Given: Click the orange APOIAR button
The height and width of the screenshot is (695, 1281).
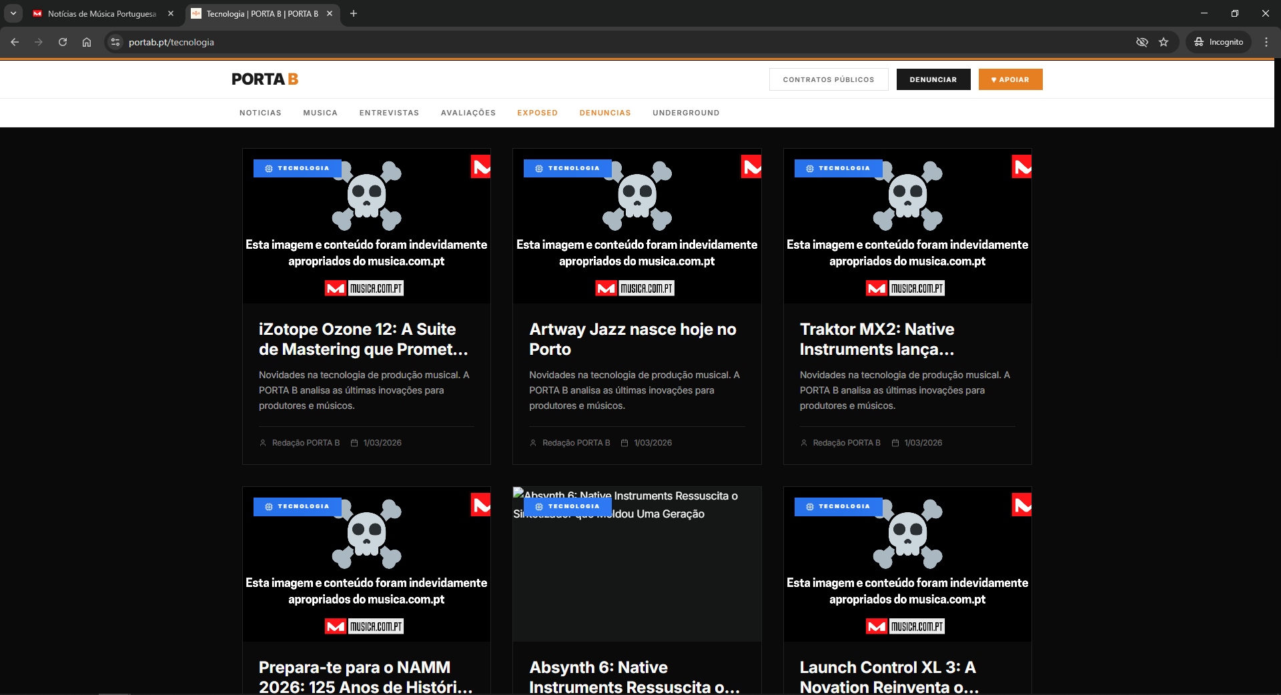Looking at the screenshot, I should coord(1010,79).
